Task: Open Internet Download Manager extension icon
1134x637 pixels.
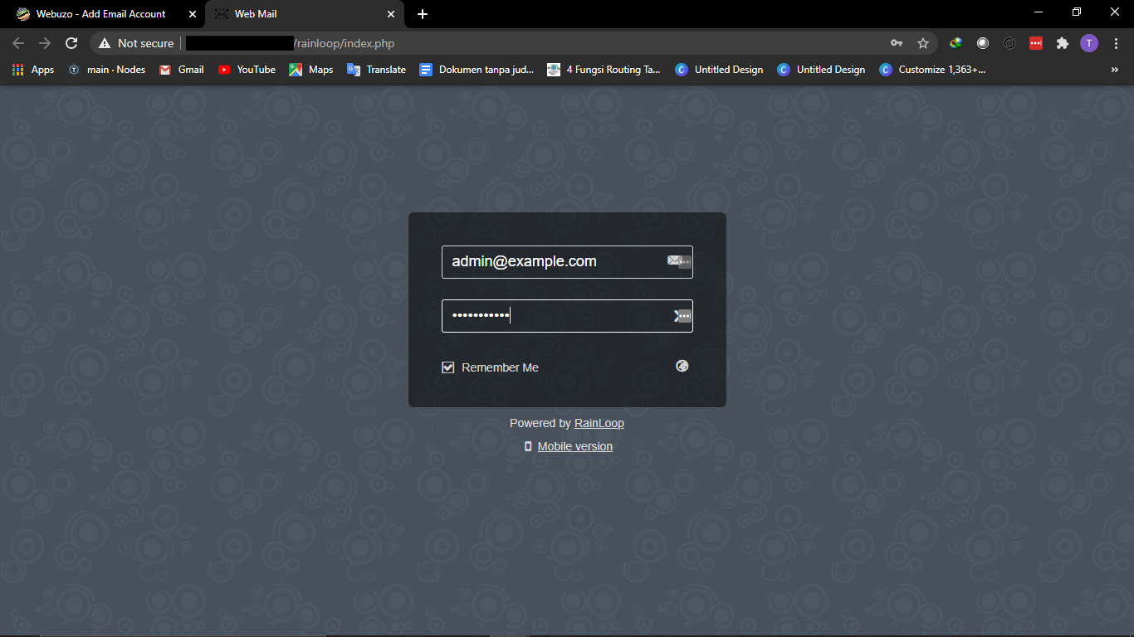Action: click(956, 43)
